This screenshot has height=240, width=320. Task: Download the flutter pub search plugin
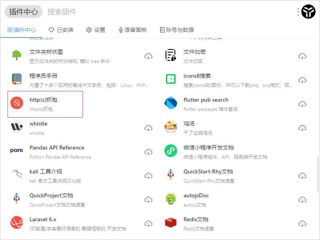(302, 104)
